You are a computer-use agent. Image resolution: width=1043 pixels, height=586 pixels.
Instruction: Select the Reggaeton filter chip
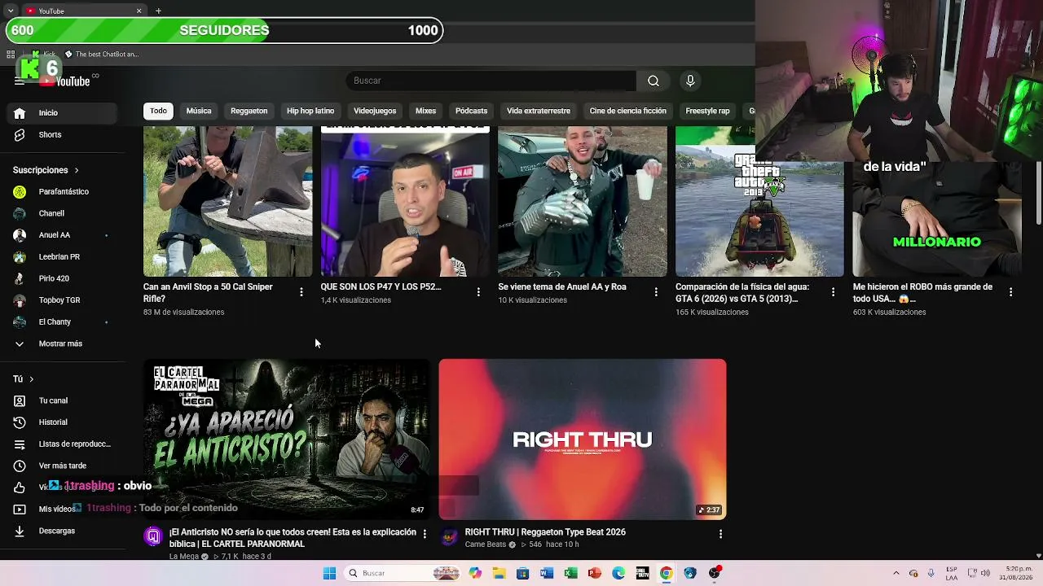pos(249,111)
